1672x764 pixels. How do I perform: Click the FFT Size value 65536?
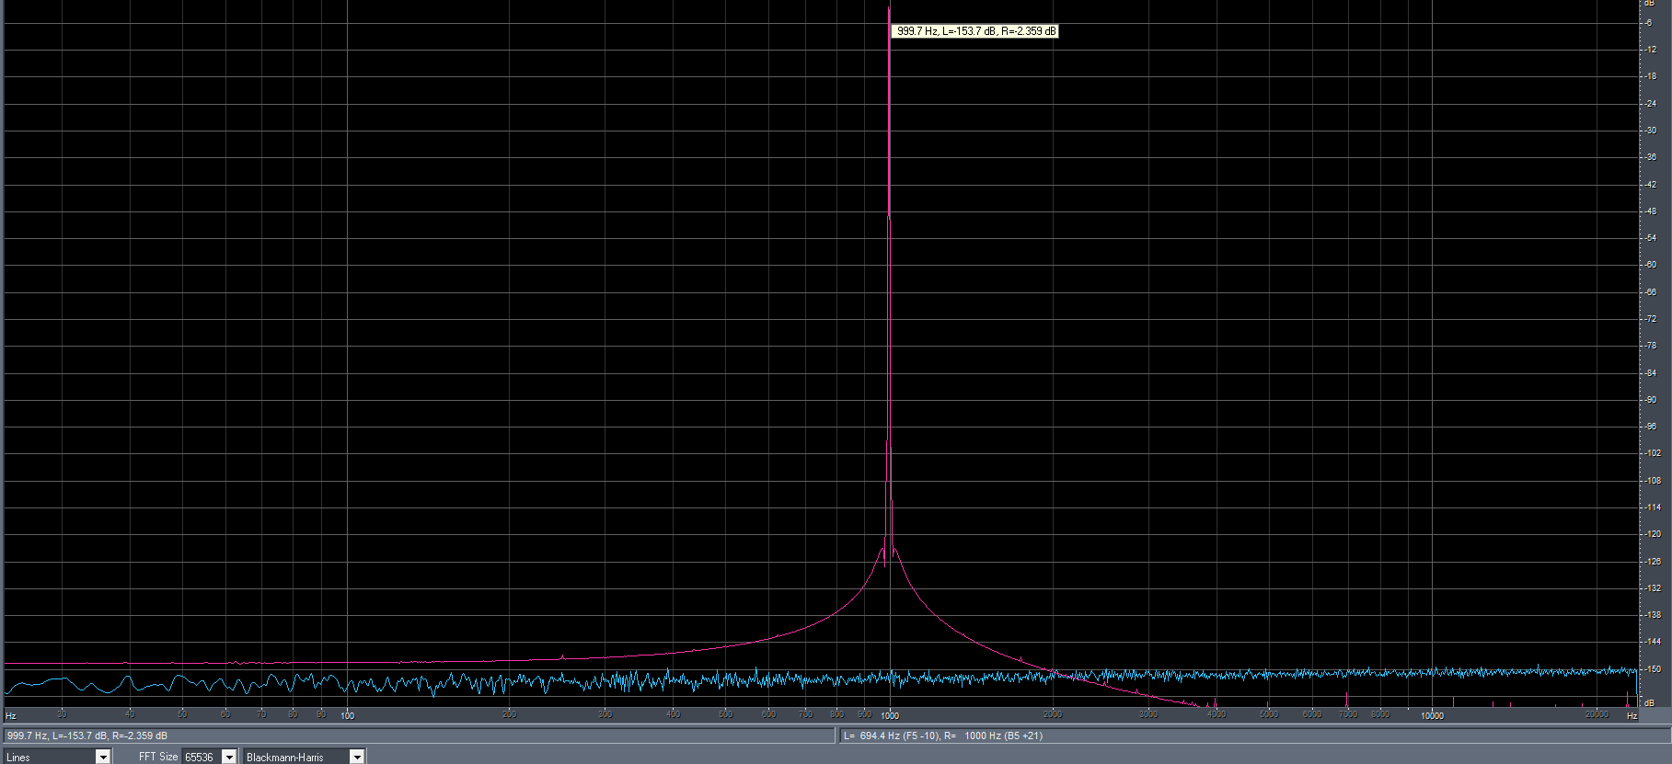click(x=202, y=757)
